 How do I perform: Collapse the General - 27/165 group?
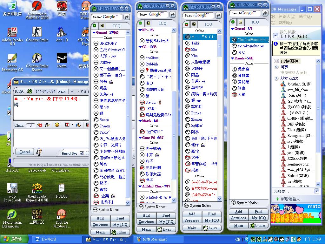click(94, 33)
